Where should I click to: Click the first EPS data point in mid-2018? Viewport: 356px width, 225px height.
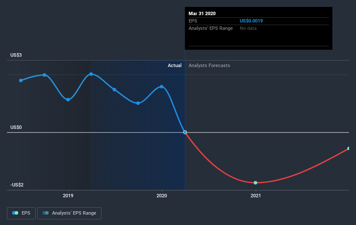21,80
